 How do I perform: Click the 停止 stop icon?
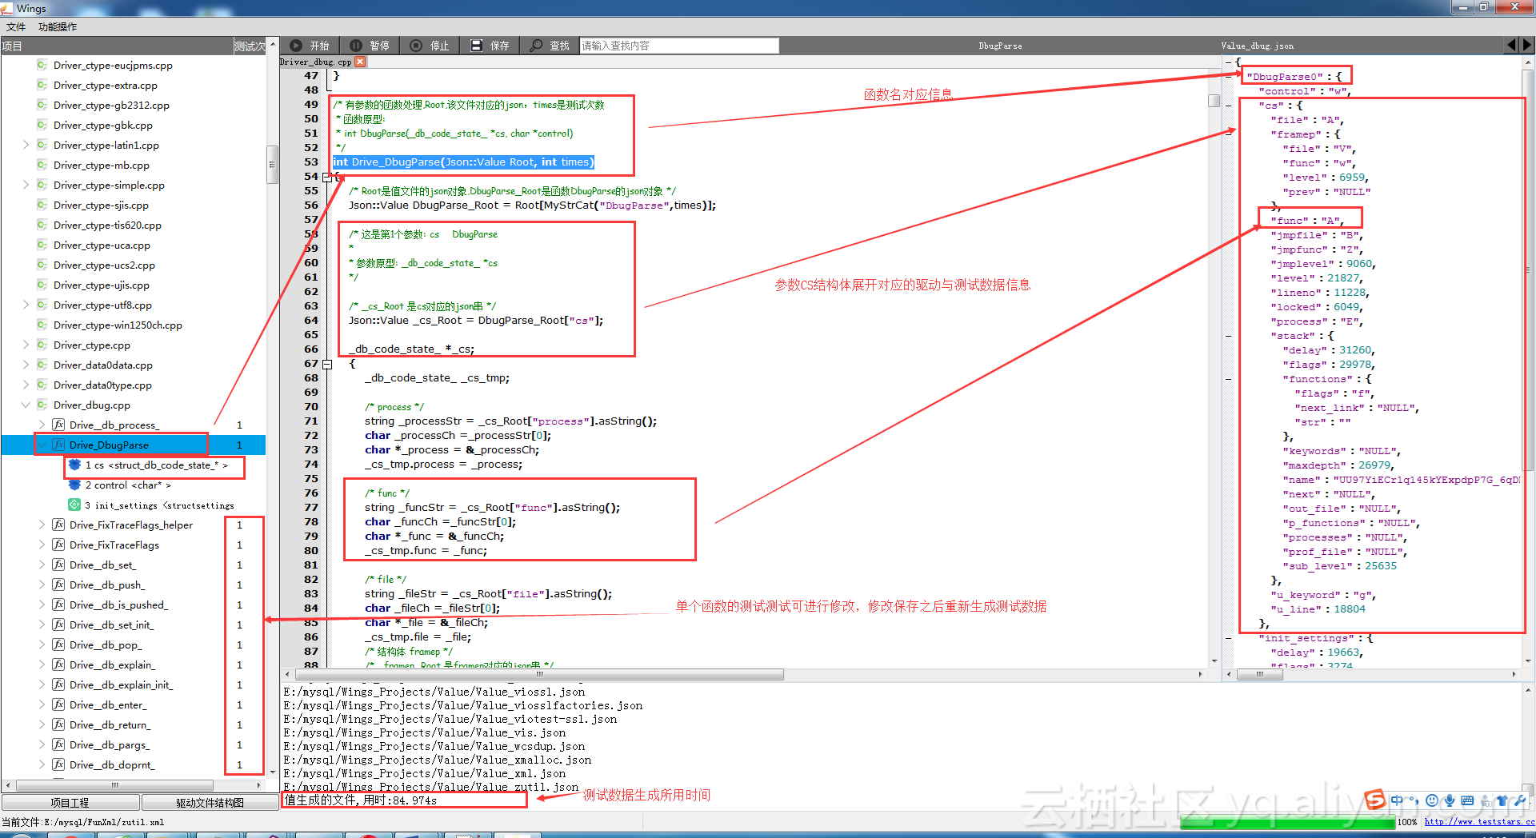click(x=416, y=46)
